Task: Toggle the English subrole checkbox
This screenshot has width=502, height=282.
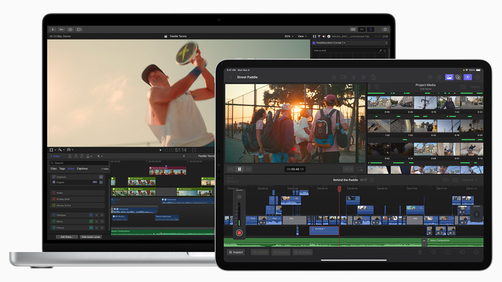Action: point(54,182)
